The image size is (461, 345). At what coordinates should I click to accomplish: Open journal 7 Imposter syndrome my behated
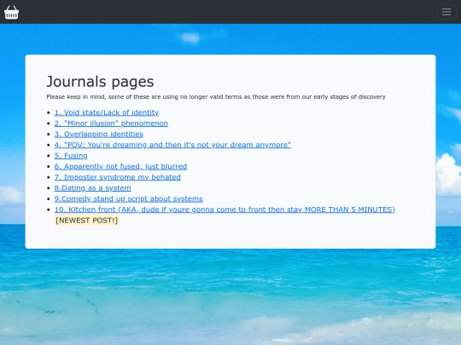(117, 177)
